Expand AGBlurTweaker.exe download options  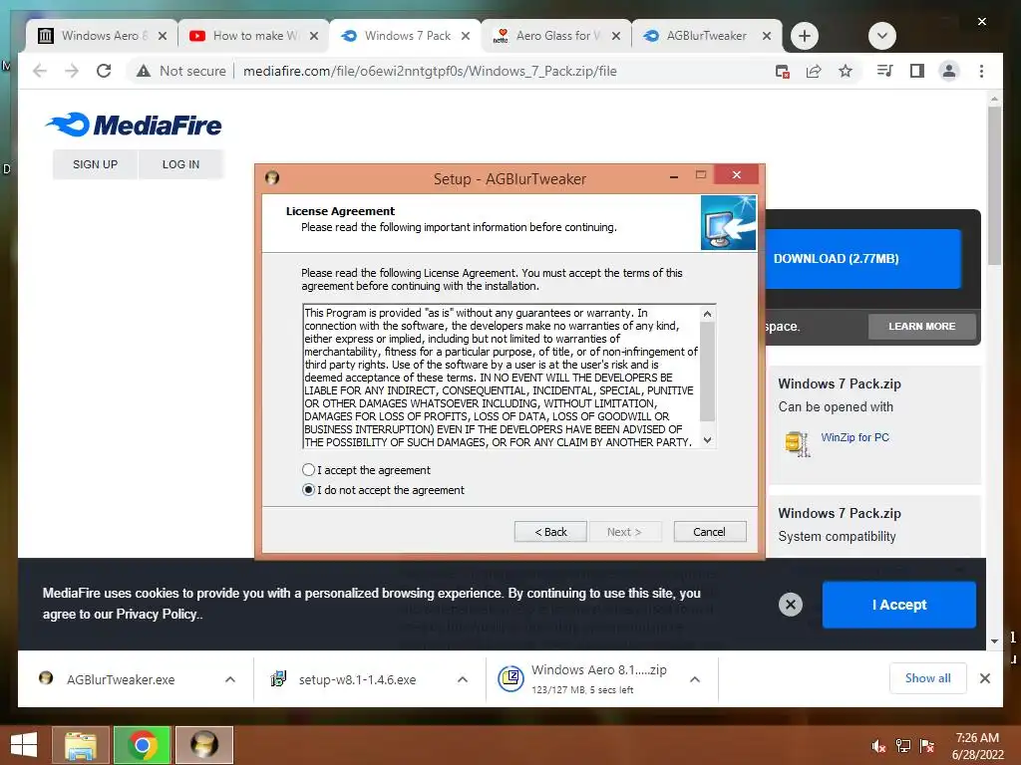[x=230, y=679]
